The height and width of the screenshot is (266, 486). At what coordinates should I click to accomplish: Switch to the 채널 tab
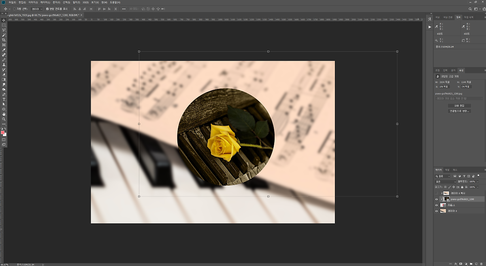447,170
